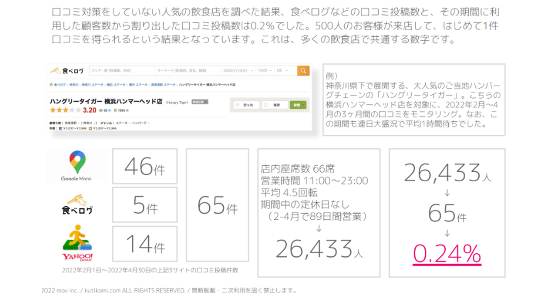The height and width of the screenshot is (297, 552).
Task: Click the 馬車道駅 nearest station link
Action: point(70,122)
